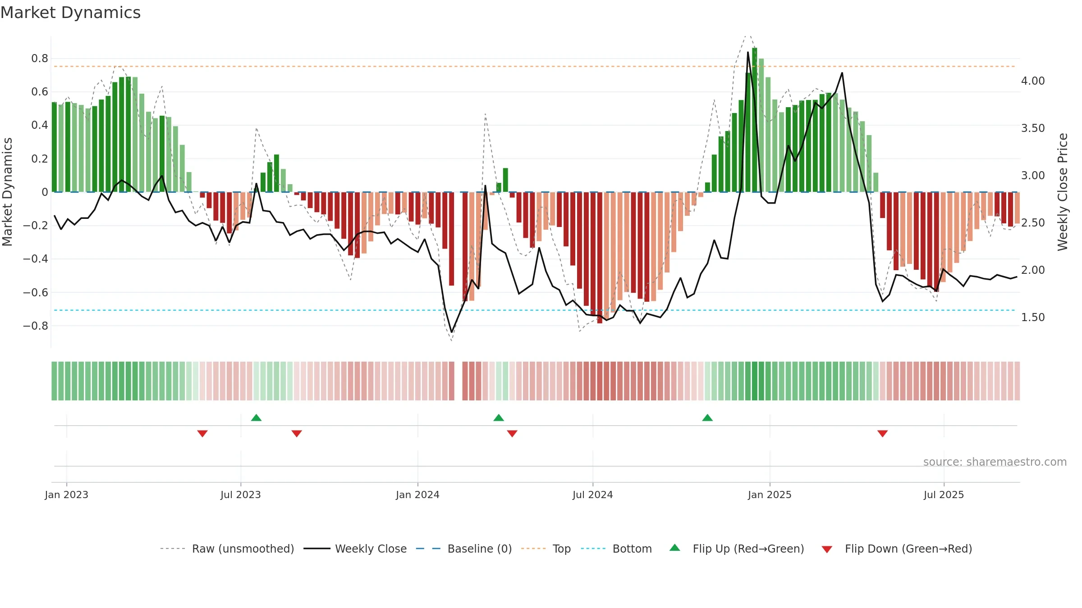Toggle the Flip Up (Red→Green) legend label

pyautogui.click(x=748, y=549)
